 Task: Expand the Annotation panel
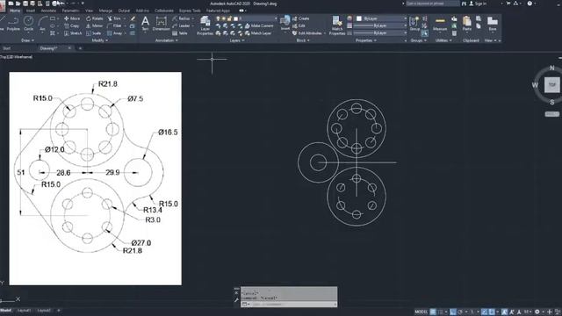pyautogui.click(x=166, y=40)
